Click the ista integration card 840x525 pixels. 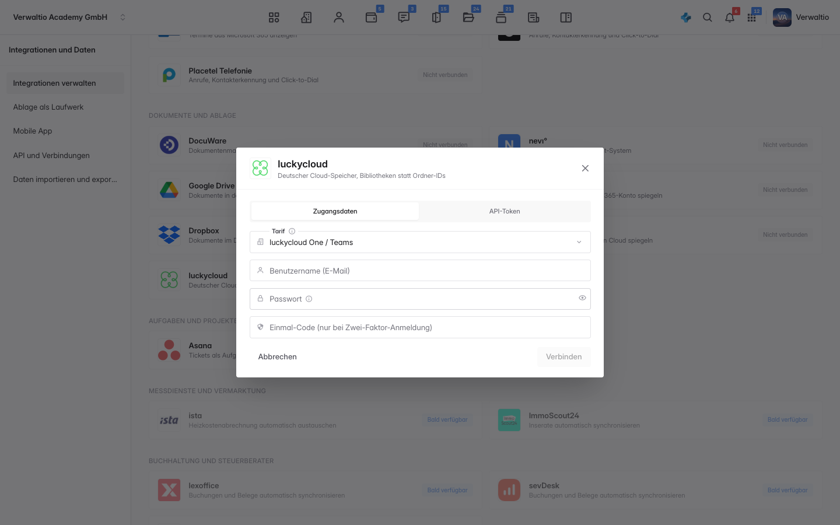point(315,420)
